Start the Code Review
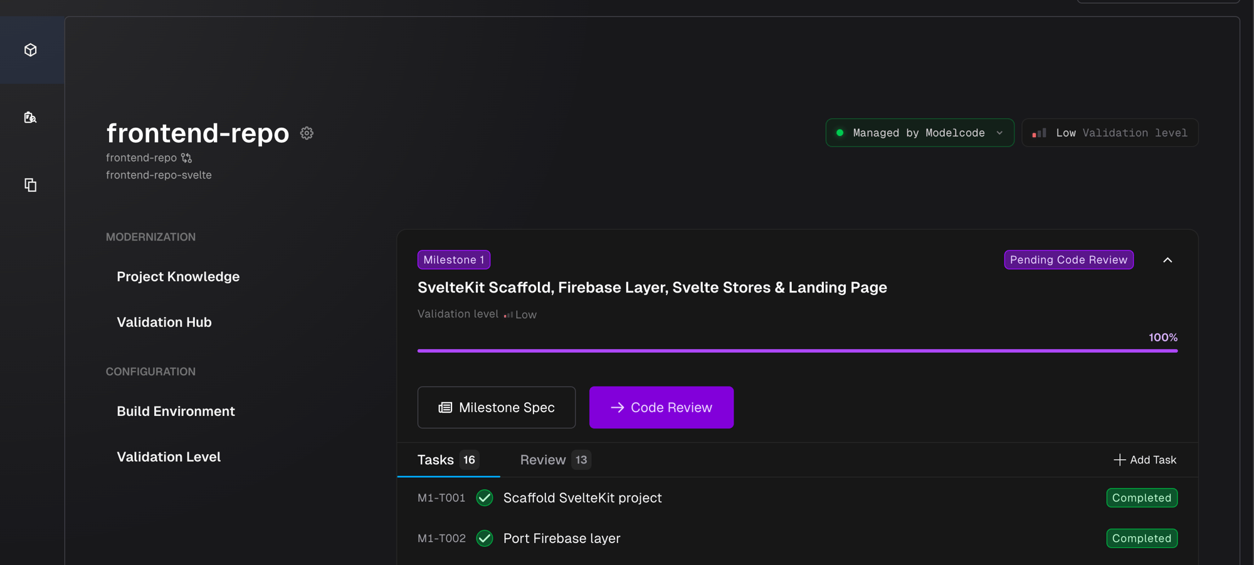 661,408
